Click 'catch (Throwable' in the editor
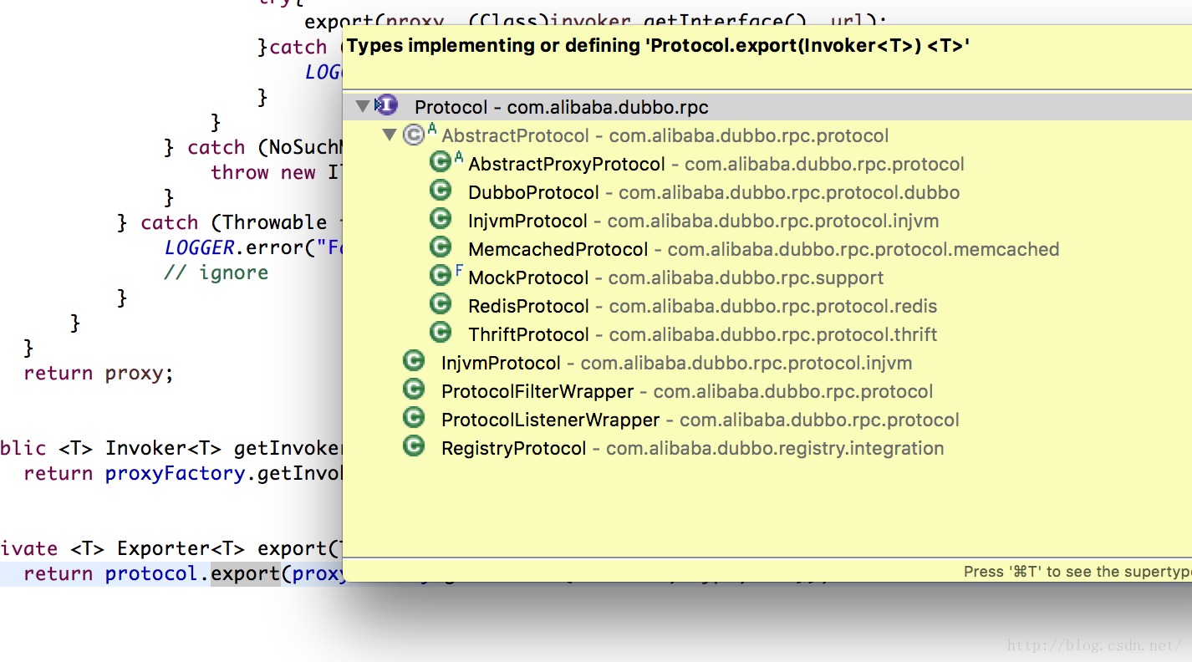This screenshot has height=662, width=1192. [233, 222]
